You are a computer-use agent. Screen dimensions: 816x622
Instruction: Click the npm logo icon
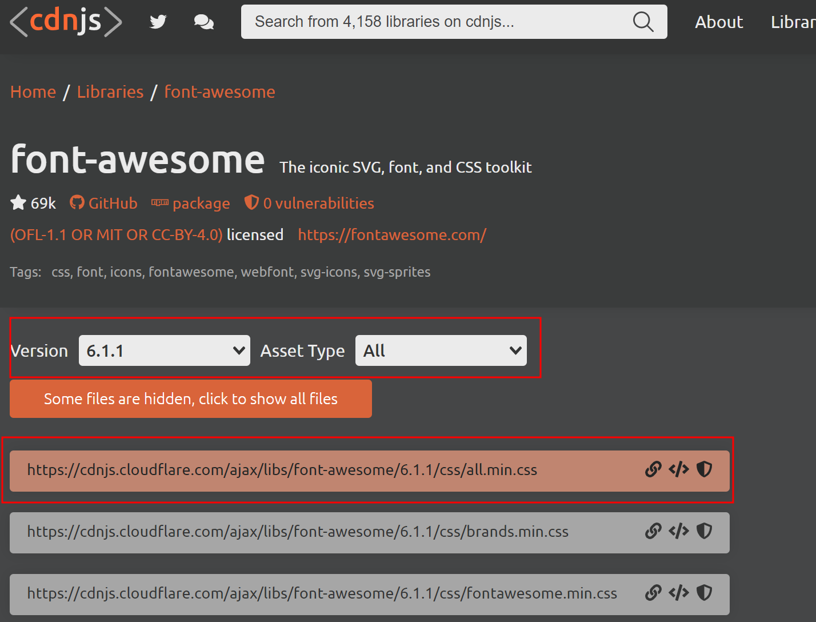click(160, 202)
